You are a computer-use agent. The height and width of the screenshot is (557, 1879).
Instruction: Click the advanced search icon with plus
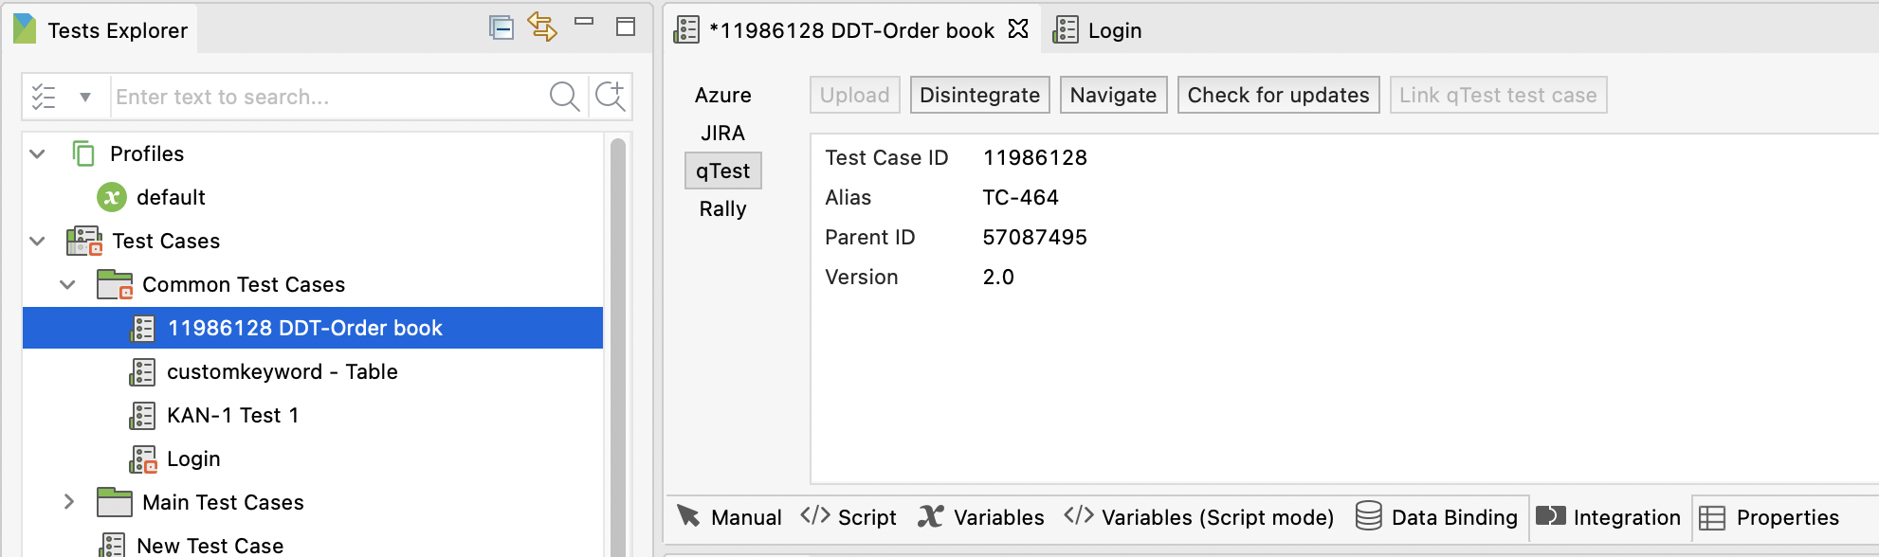pos(610,97)
